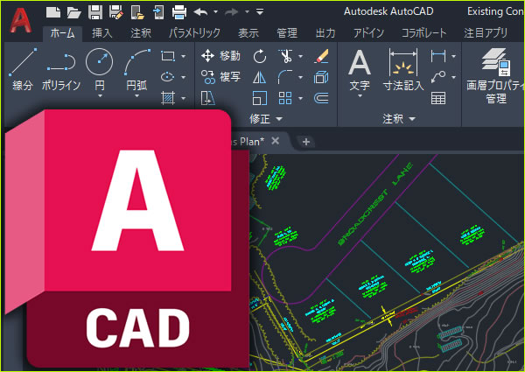Open the Array tool dropdown arrow
525x372 pixels.
pyautogui.click(x=300, y=98)
